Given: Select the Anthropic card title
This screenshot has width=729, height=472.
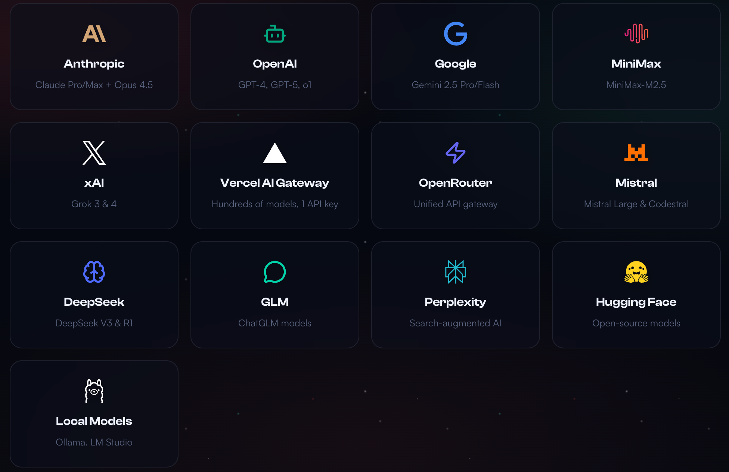Looking at the screenshot, I should point(94,64).
